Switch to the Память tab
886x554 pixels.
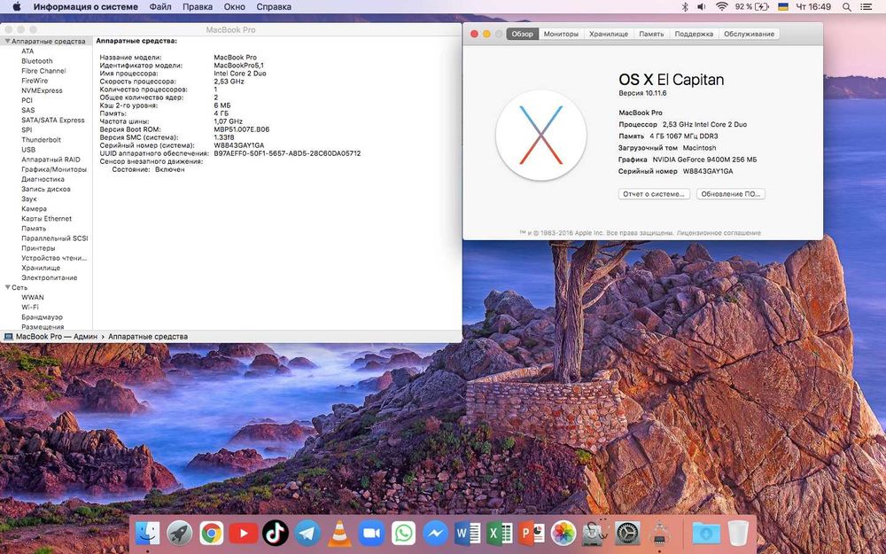(x=651, y=34)
